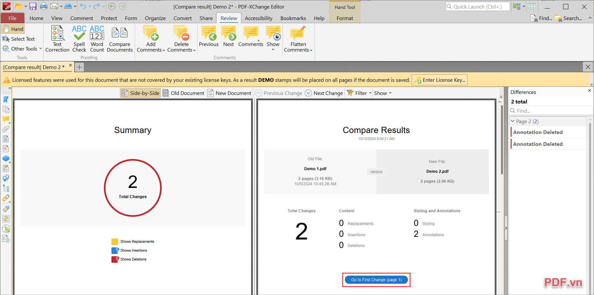Open the Format tab under Hand Tool
Screen dimensions: 594x295
click(x=345, y=18)
